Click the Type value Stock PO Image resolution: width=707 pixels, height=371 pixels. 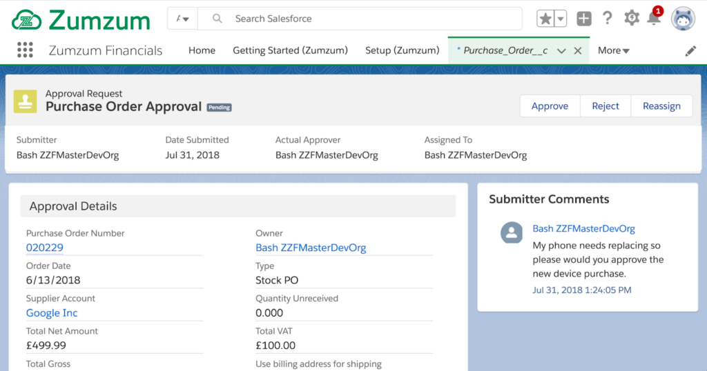click(277, 280)
